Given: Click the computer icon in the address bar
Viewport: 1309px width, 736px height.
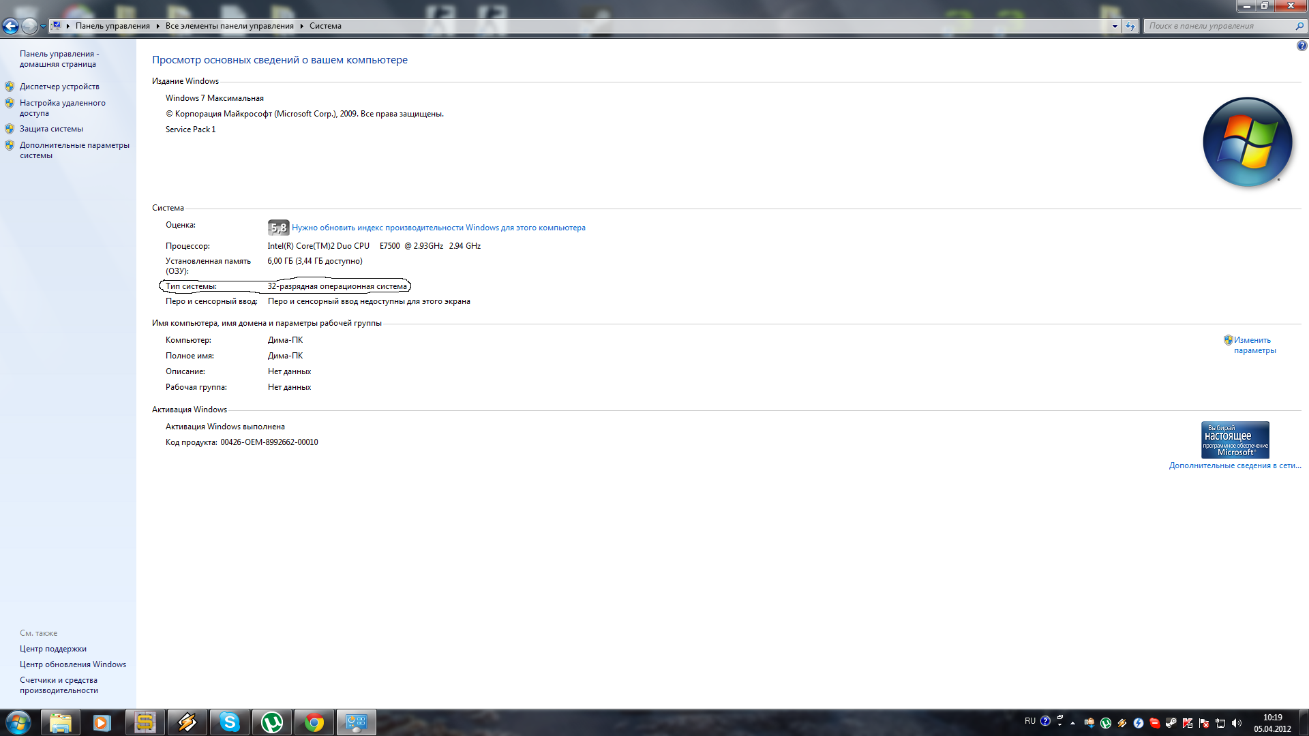Looking at the screenshot, I should (x=57, y=26).
